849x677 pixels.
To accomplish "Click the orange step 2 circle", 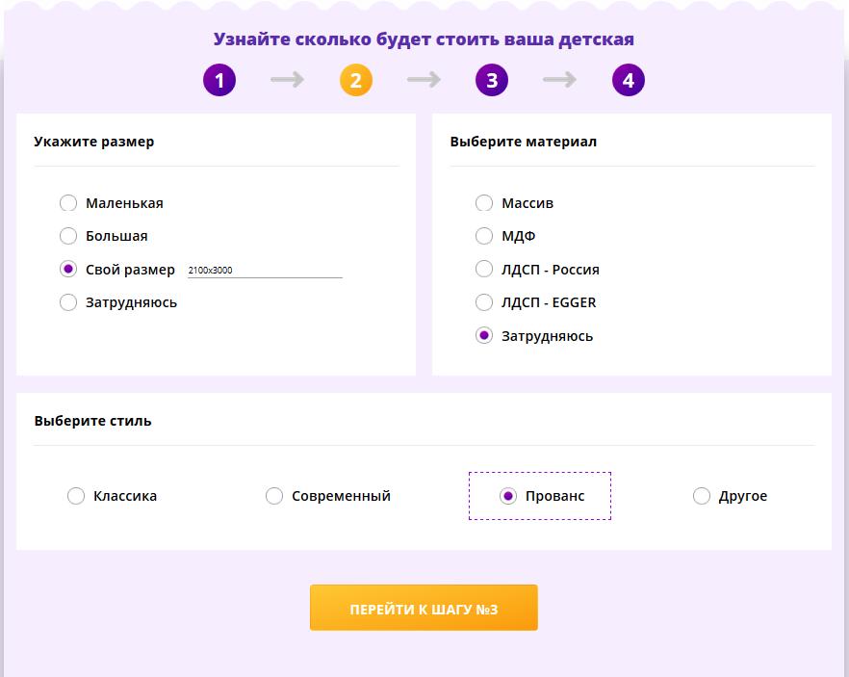I will point(356,80).
